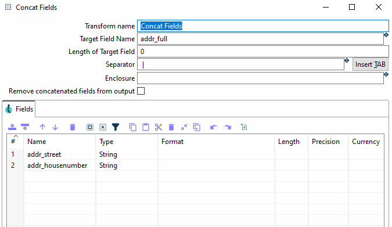Move selected row up with arrow icon

click(x=42, y=127)
